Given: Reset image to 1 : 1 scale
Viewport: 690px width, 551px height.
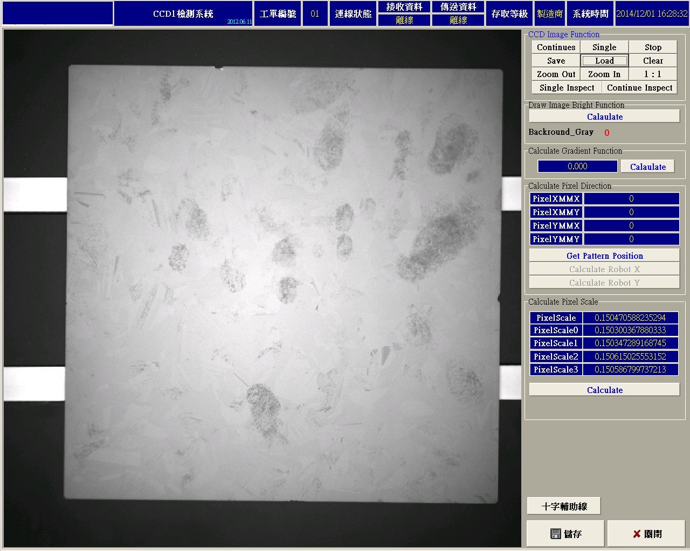Looking at the screenshot, I should tap(653, 74).
